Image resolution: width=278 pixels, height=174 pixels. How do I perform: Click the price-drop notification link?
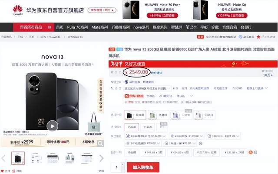coord(156,73)
